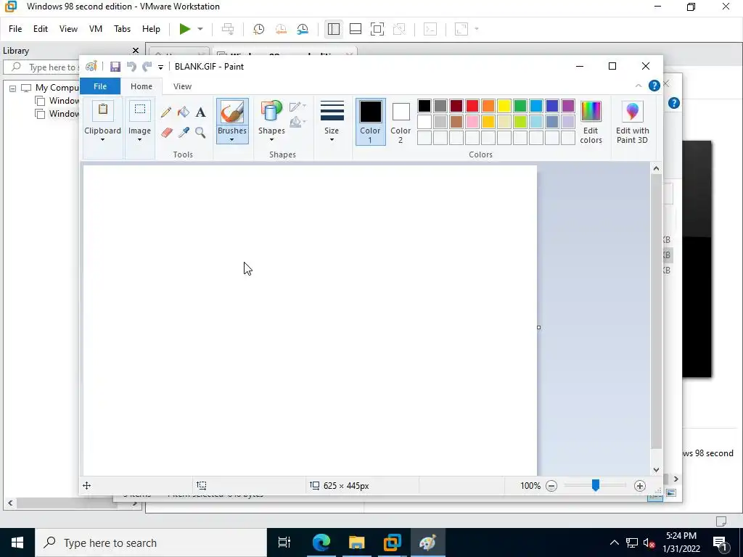Open VMware Tabs menu
743x557 pixels.
[x=122, y=29]
